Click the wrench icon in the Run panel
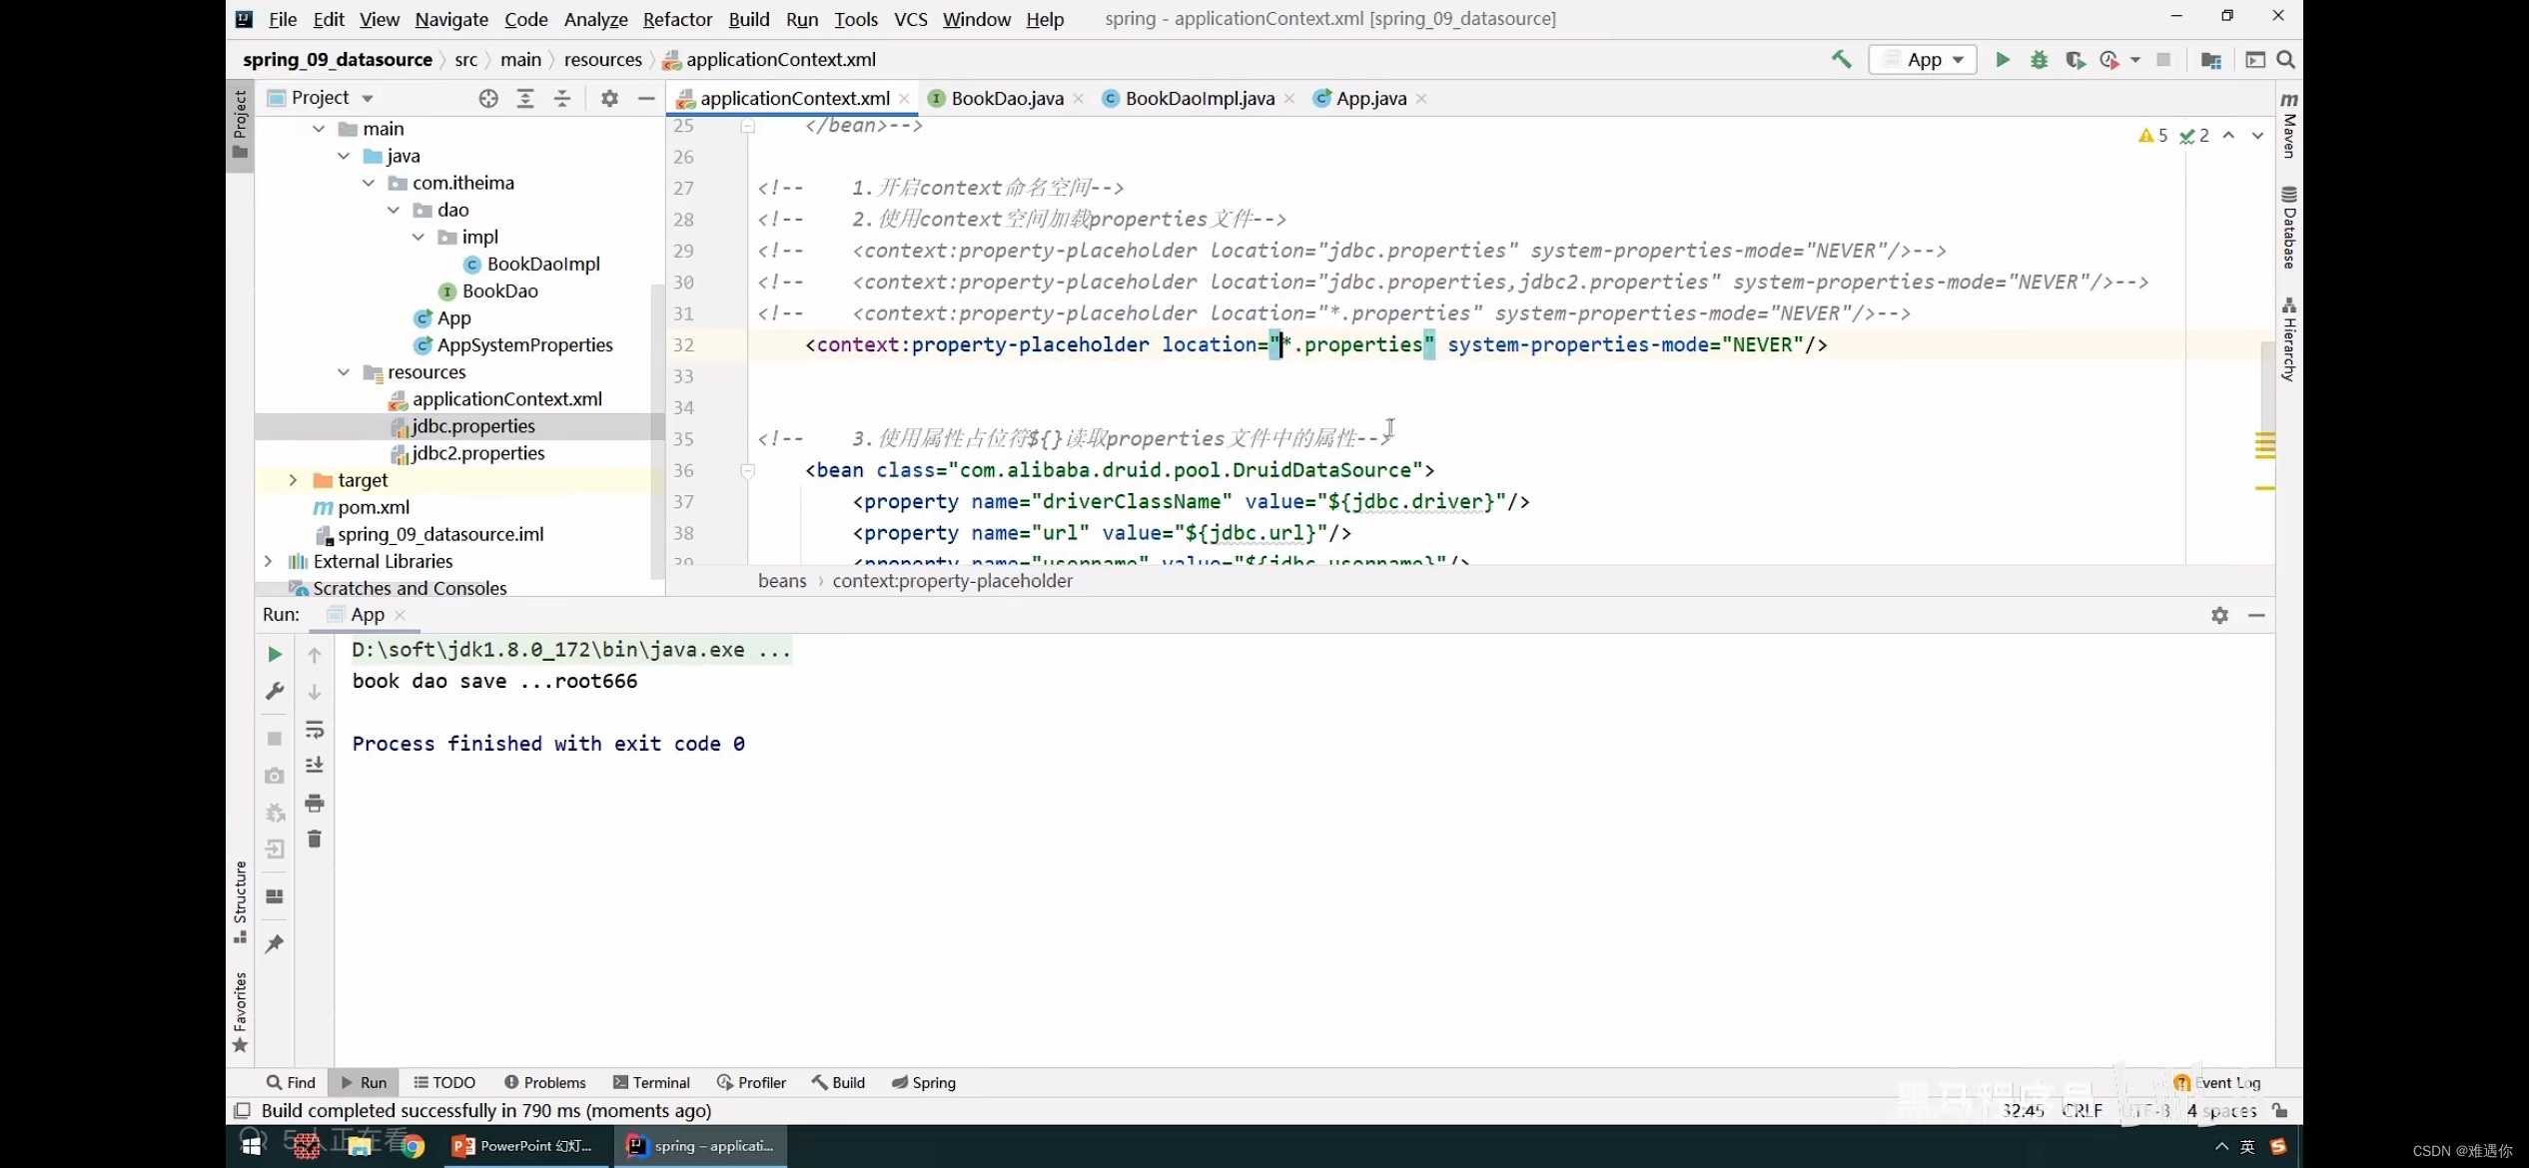The width and height of the screenshot is (2529, 1168). [x=275, y=691]
